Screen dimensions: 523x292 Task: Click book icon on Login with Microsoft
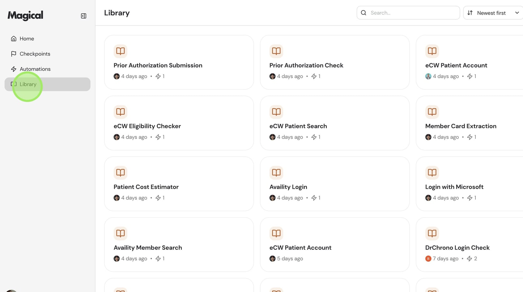432,172
